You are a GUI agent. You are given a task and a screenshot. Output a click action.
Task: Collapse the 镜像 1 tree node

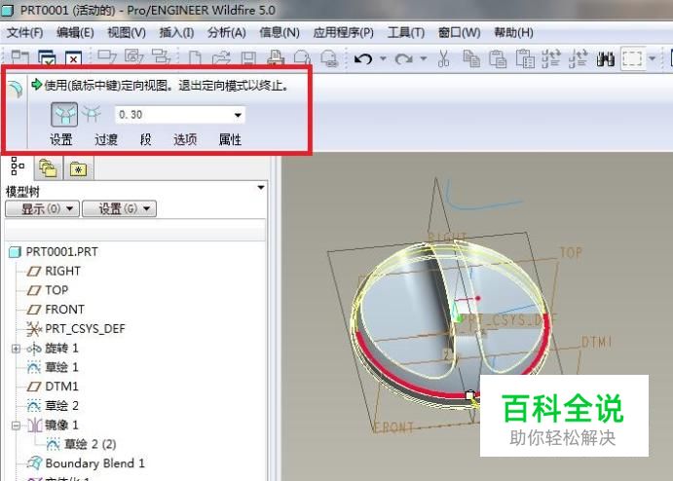click(16, 425)
